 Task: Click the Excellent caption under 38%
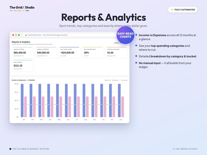86,56
